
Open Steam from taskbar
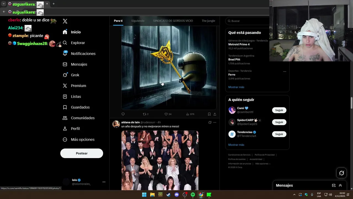click(x=169, y=195)
